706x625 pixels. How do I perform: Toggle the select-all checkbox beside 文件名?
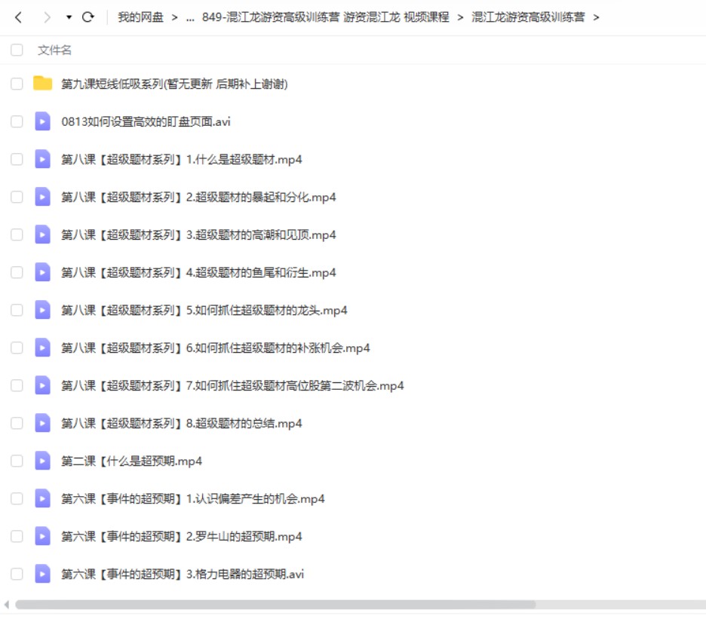(17, 50)
